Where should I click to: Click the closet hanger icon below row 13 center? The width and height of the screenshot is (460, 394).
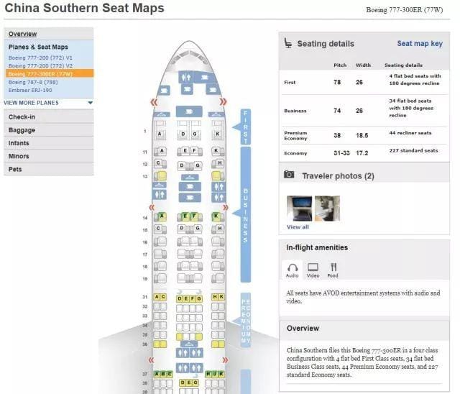coord(189,176)
